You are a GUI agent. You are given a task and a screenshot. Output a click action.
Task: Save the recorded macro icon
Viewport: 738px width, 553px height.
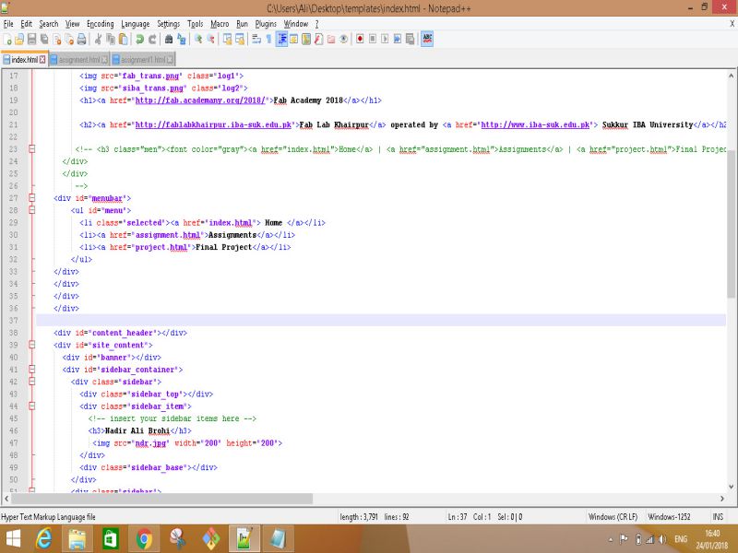[x=410, y=39]
